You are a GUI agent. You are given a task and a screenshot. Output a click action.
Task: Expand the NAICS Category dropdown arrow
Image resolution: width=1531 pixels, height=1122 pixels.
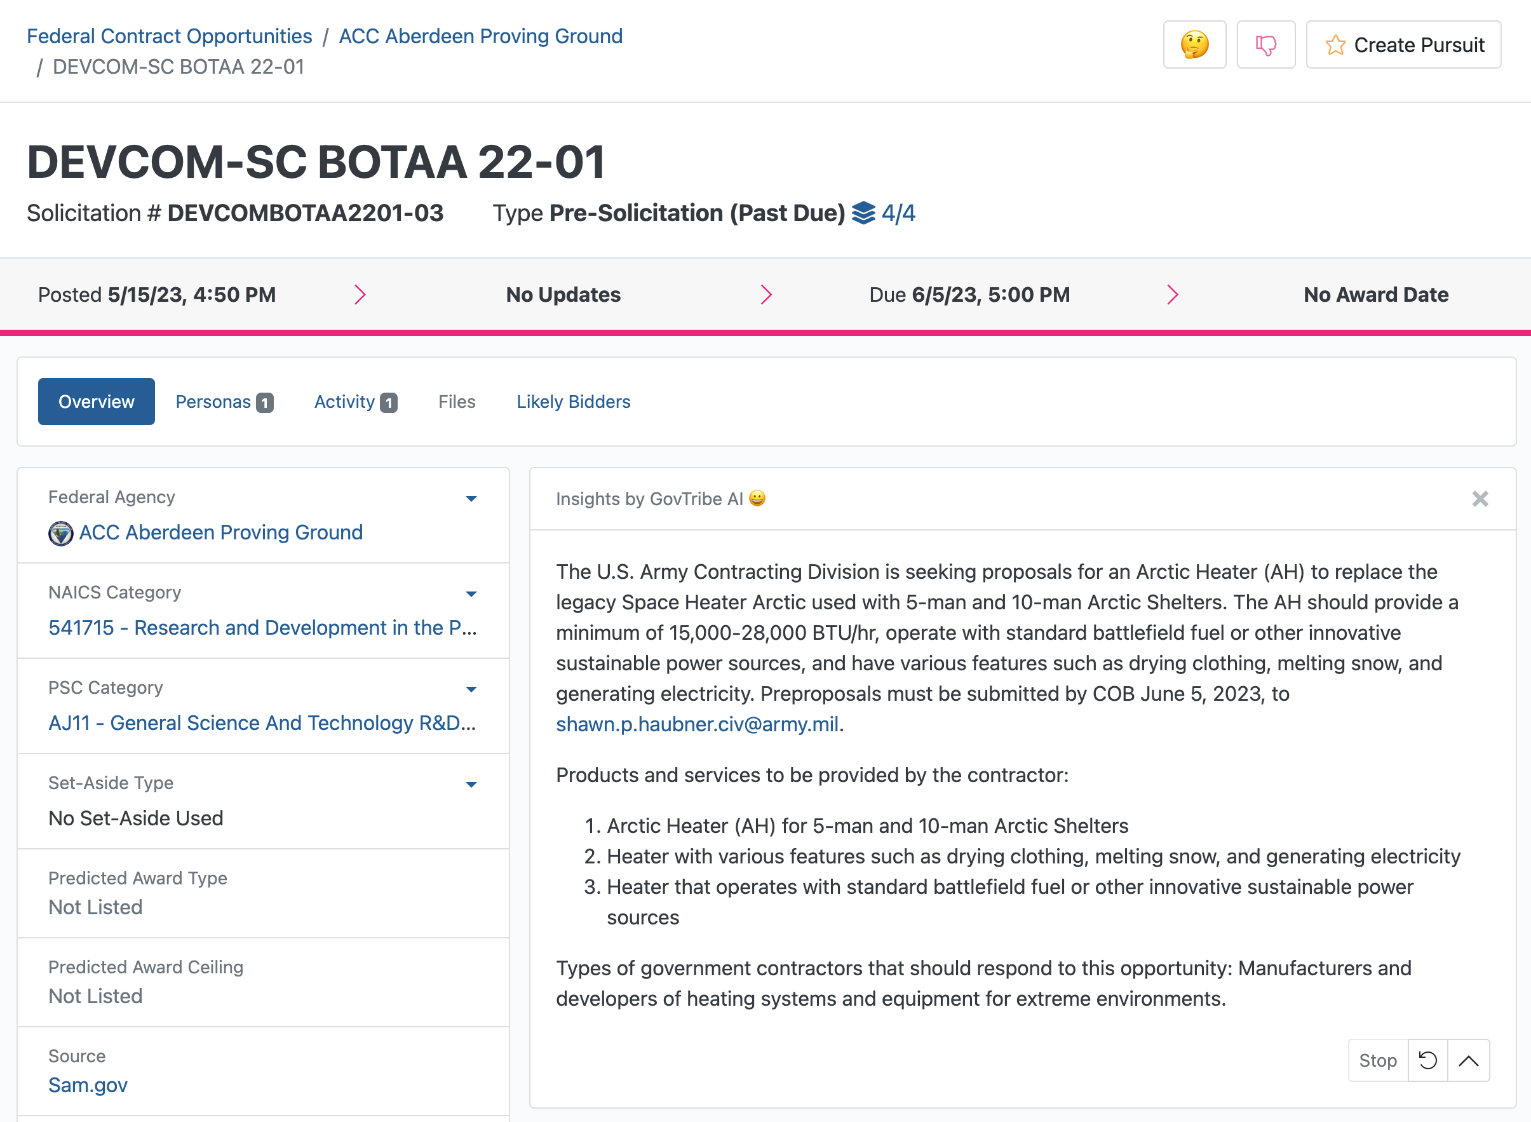471,594
